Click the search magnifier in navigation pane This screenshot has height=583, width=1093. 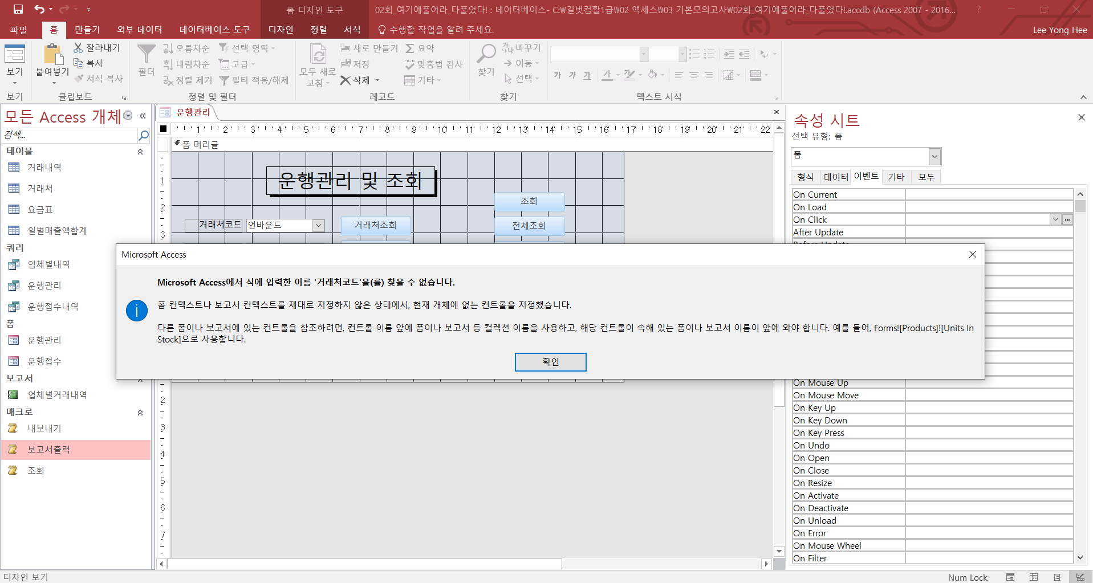click(x=144, y=135)
